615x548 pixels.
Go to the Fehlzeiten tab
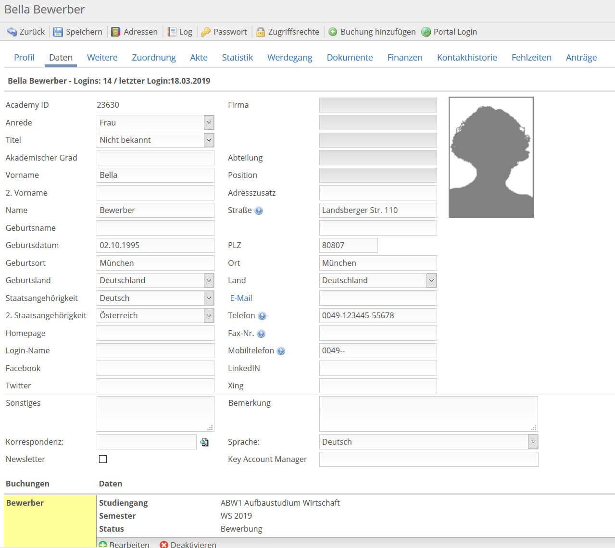pos(531,57)
